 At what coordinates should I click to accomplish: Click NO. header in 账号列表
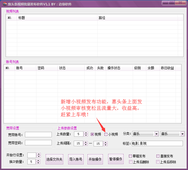[9, 68]
